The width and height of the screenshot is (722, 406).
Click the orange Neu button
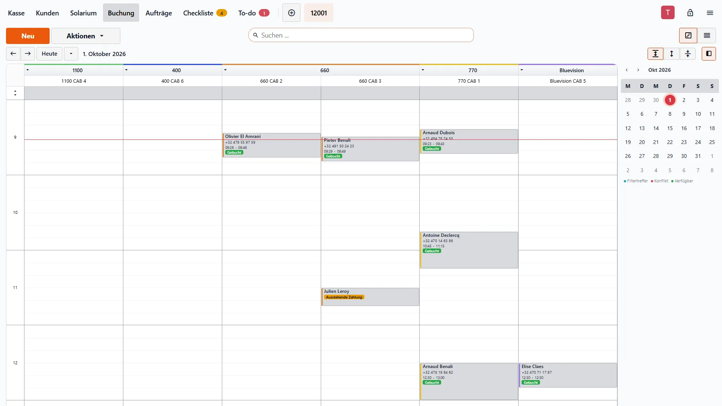point(28,36)
